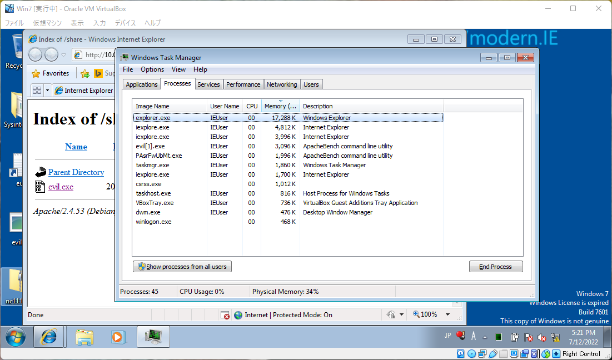
Task: Open the Networking tab
Action: tap(282, 84)
